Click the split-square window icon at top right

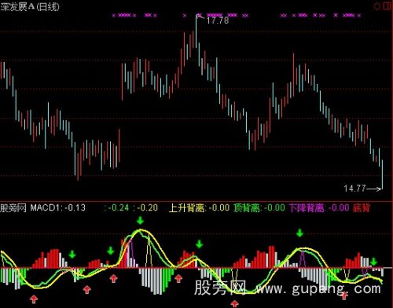tap(387, 6)
